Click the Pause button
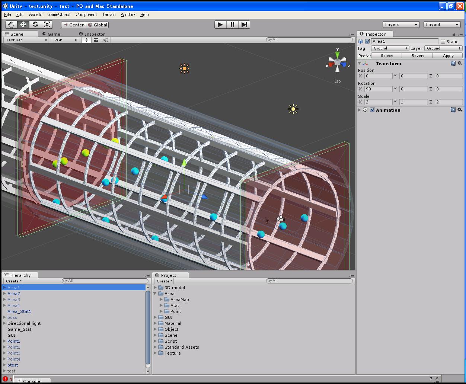This screenshot has width=466, height=384. click(232, 25)
